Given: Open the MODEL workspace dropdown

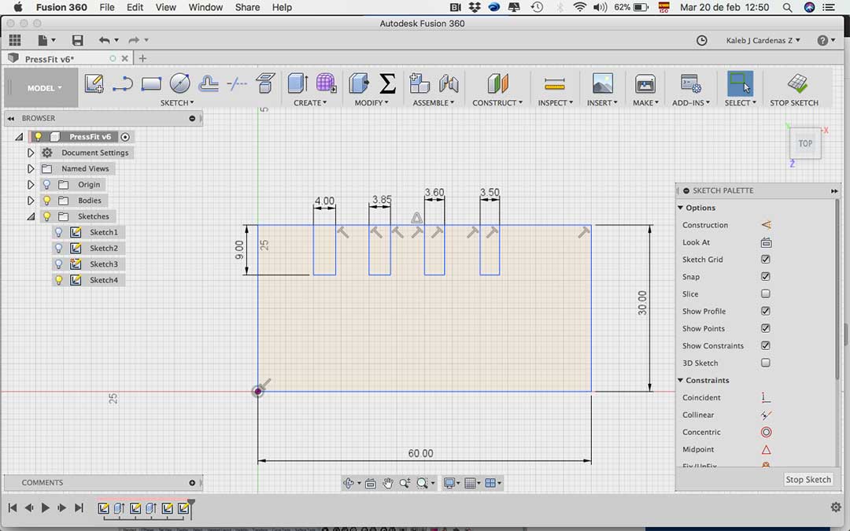Looking at the screenshot, I should click(44, 88).
